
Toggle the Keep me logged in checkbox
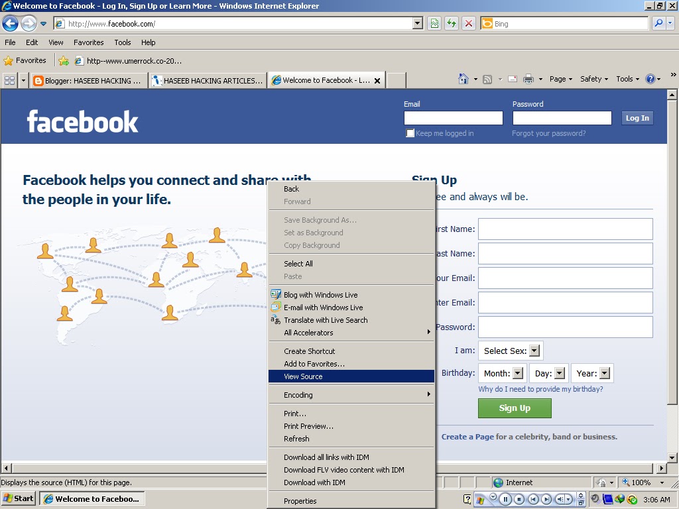tap(410, 133)
